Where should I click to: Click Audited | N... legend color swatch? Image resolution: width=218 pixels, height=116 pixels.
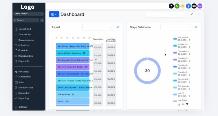pos(175,46)
